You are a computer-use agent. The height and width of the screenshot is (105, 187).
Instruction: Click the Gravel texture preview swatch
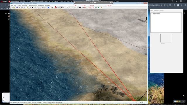pos(166,38)
